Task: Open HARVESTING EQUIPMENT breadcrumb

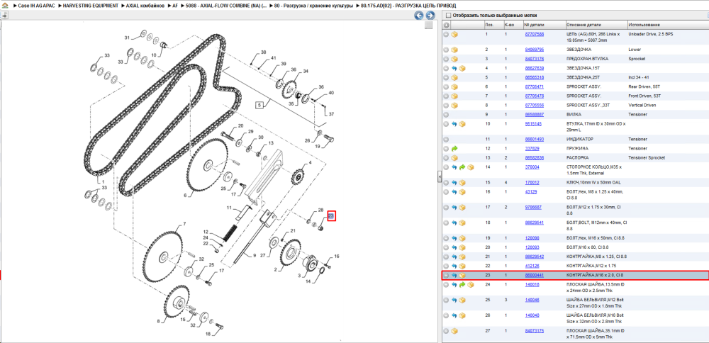Action: [90, 6]
